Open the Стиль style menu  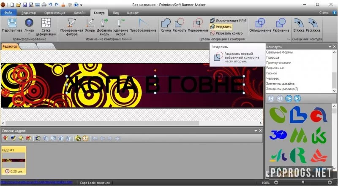(x=324, y=13)
